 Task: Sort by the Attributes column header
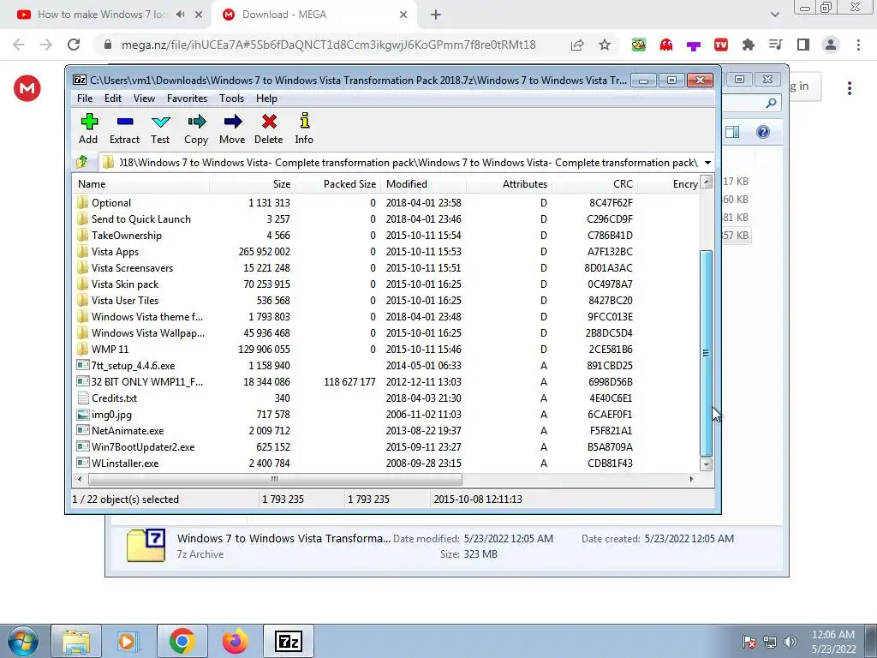[x=509, y=184]
